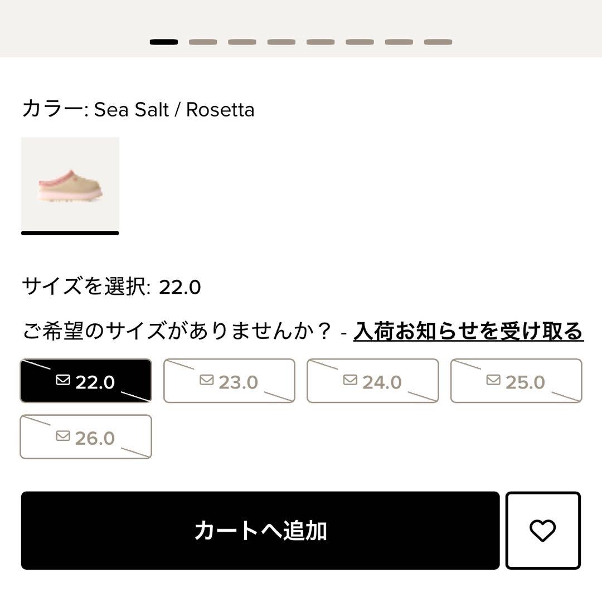The height and width of the screenshot is (602, 602).
Task: Choose size 25.0 option
Action: coord(516,381)
